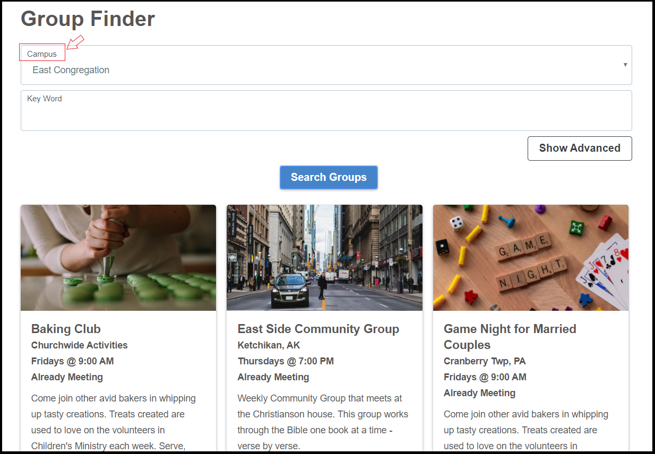Click the Cranberry Twp, PA location text

485,361
